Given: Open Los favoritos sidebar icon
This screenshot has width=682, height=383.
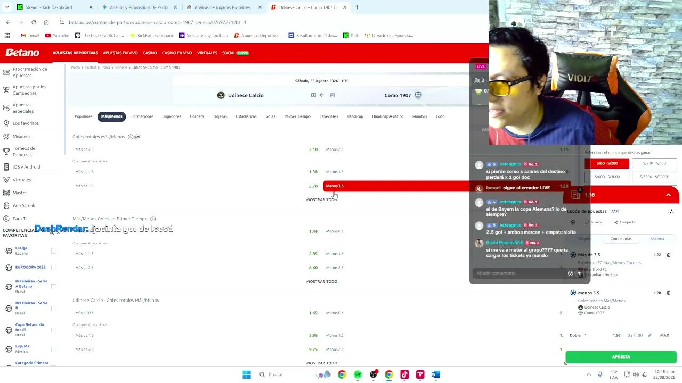Looking at the screenshot, I should pos(6,123).
